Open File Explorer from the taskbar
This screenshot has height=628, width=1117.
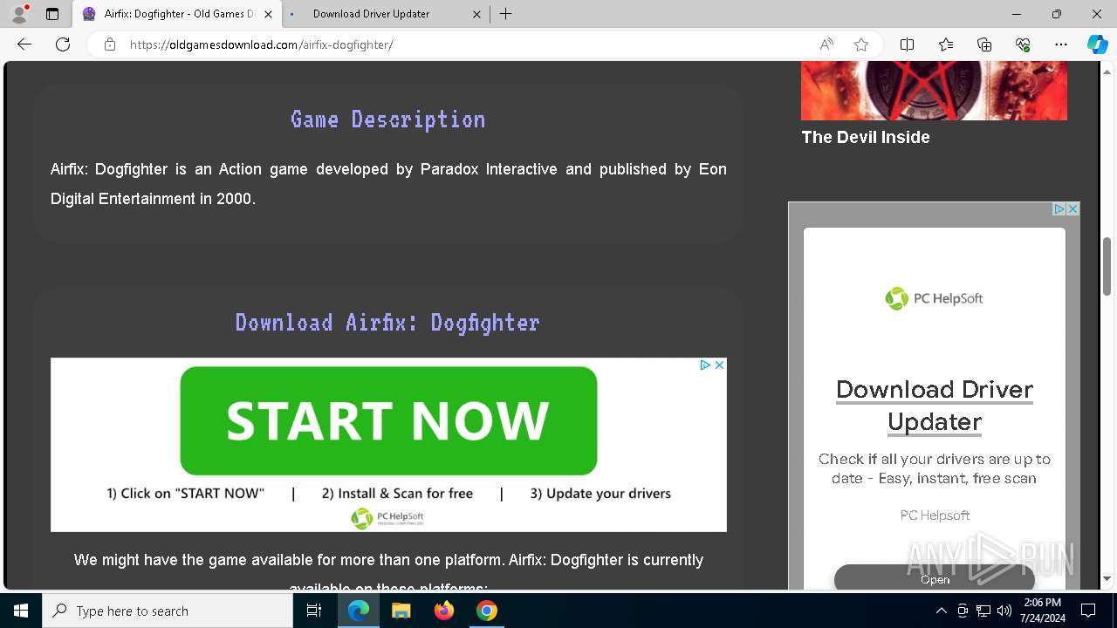(401, 611)
